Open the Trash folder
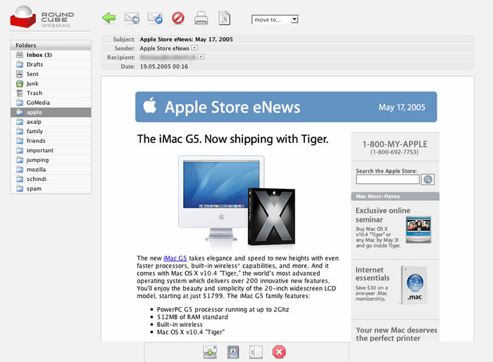 (x=51, y=93)
